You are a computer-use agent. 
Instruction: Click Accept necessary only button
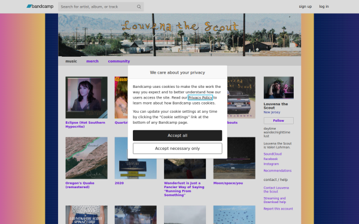pyautogui.click(x=178, y=149)
